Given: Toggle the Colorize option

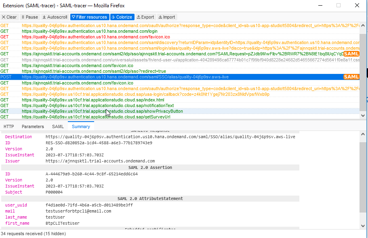Looking at the screenshot, I should [x=122, y=17].
